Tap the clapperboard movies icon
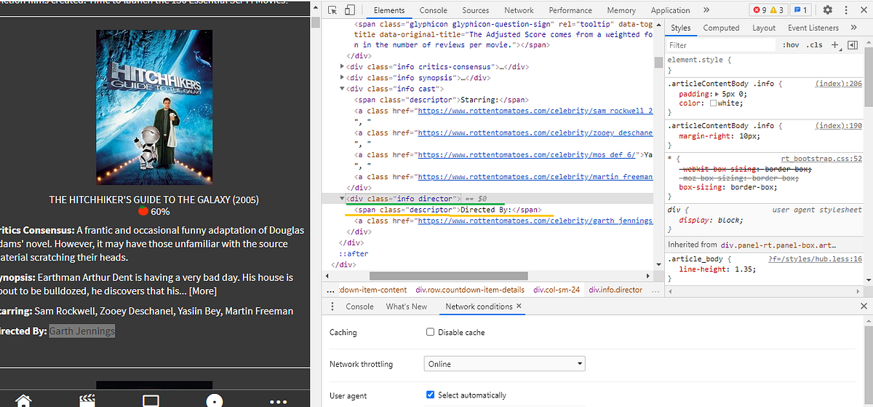The image size is (873, 407). click(x=88, y=400)
